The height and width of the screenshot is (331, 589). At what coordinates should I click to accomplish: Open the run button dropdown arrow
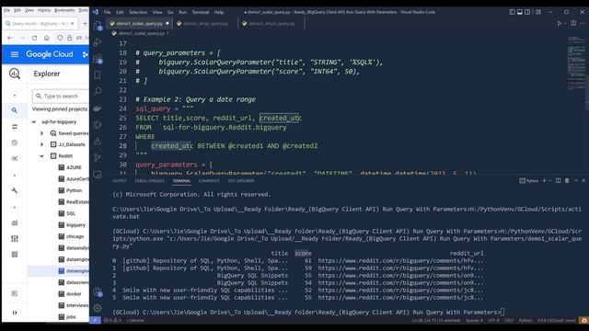tap(565, 23)
